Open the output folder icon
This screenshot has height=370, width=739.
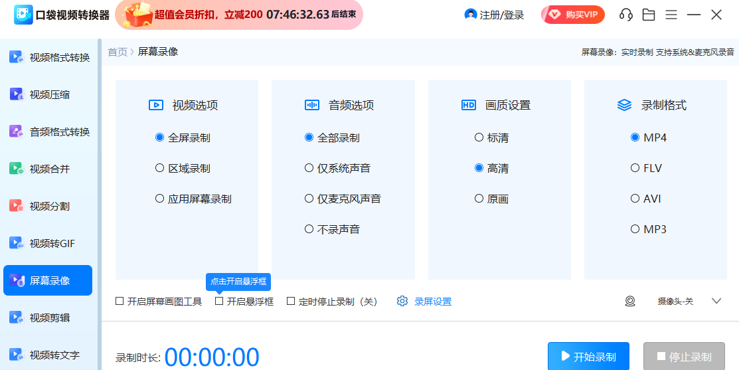point(649,15)
